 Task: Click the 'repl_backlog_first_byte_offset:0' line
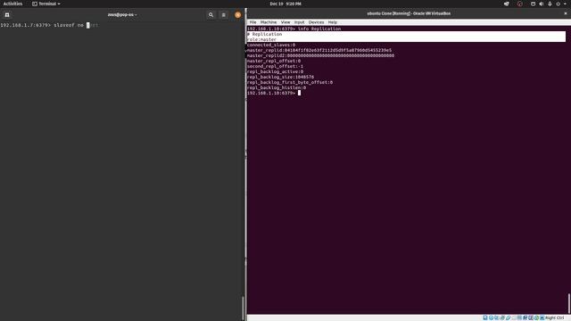[x=290, y=82]
